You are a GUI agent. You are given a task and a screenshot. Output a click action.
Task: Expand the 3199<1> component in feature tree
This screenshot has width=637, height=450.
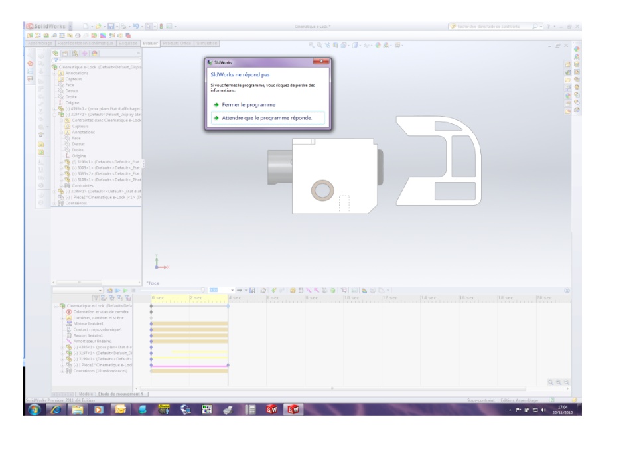55,191
